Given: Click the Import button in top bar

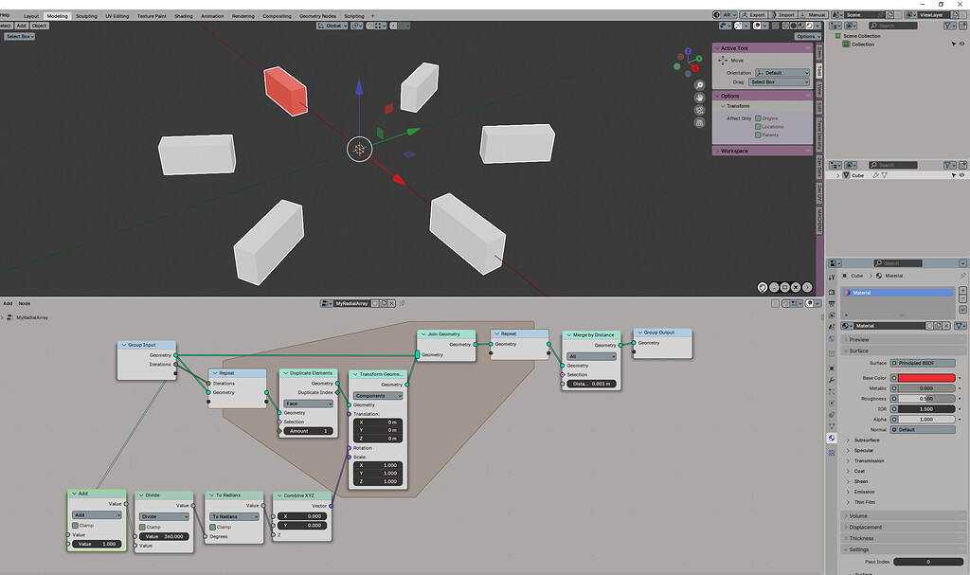Looking at the screenshot, I should 782,15.
